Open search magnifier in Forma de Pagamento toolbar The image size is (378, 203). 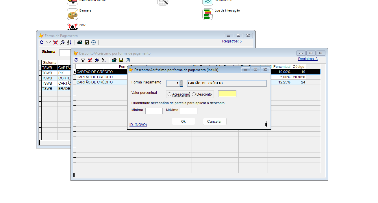62,42
